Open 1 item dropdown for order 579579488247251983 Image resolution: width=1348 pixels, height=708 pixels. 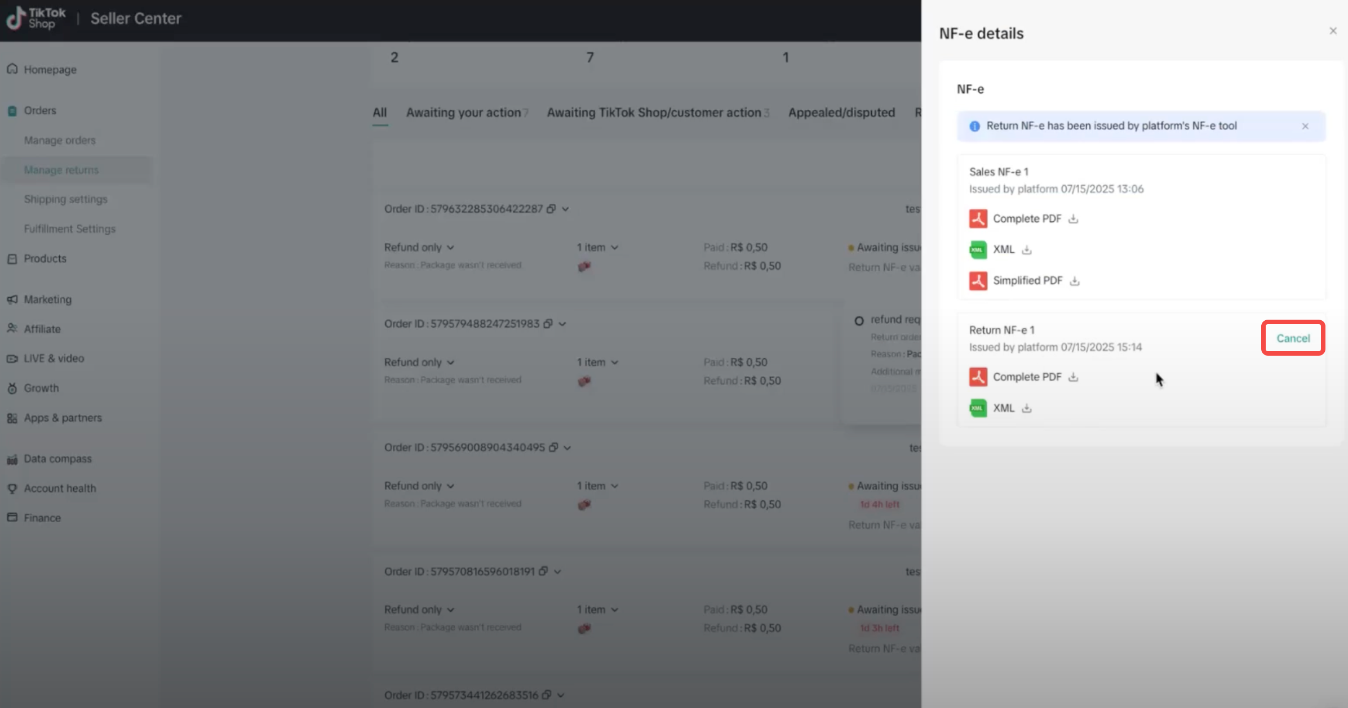click(x=597, y=362)
